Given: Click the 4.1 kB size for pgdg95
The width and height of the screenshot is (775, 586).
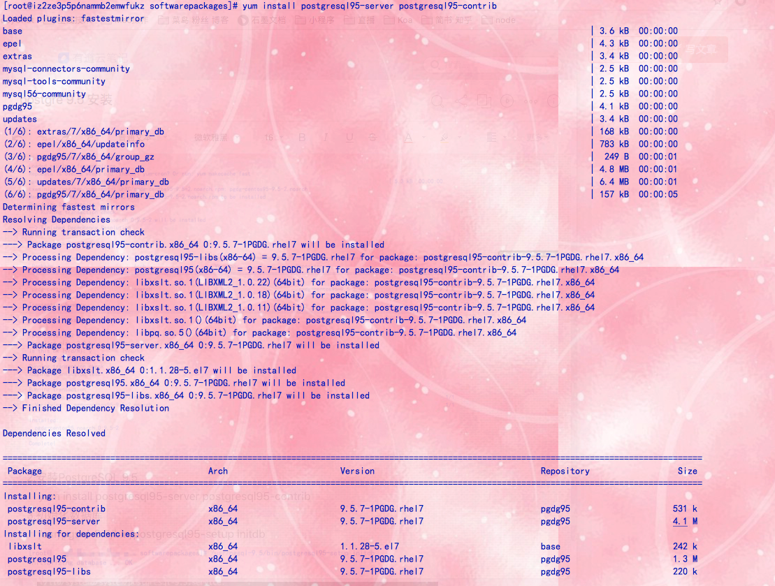Looking at the screenshot, I should coord(614,106).
